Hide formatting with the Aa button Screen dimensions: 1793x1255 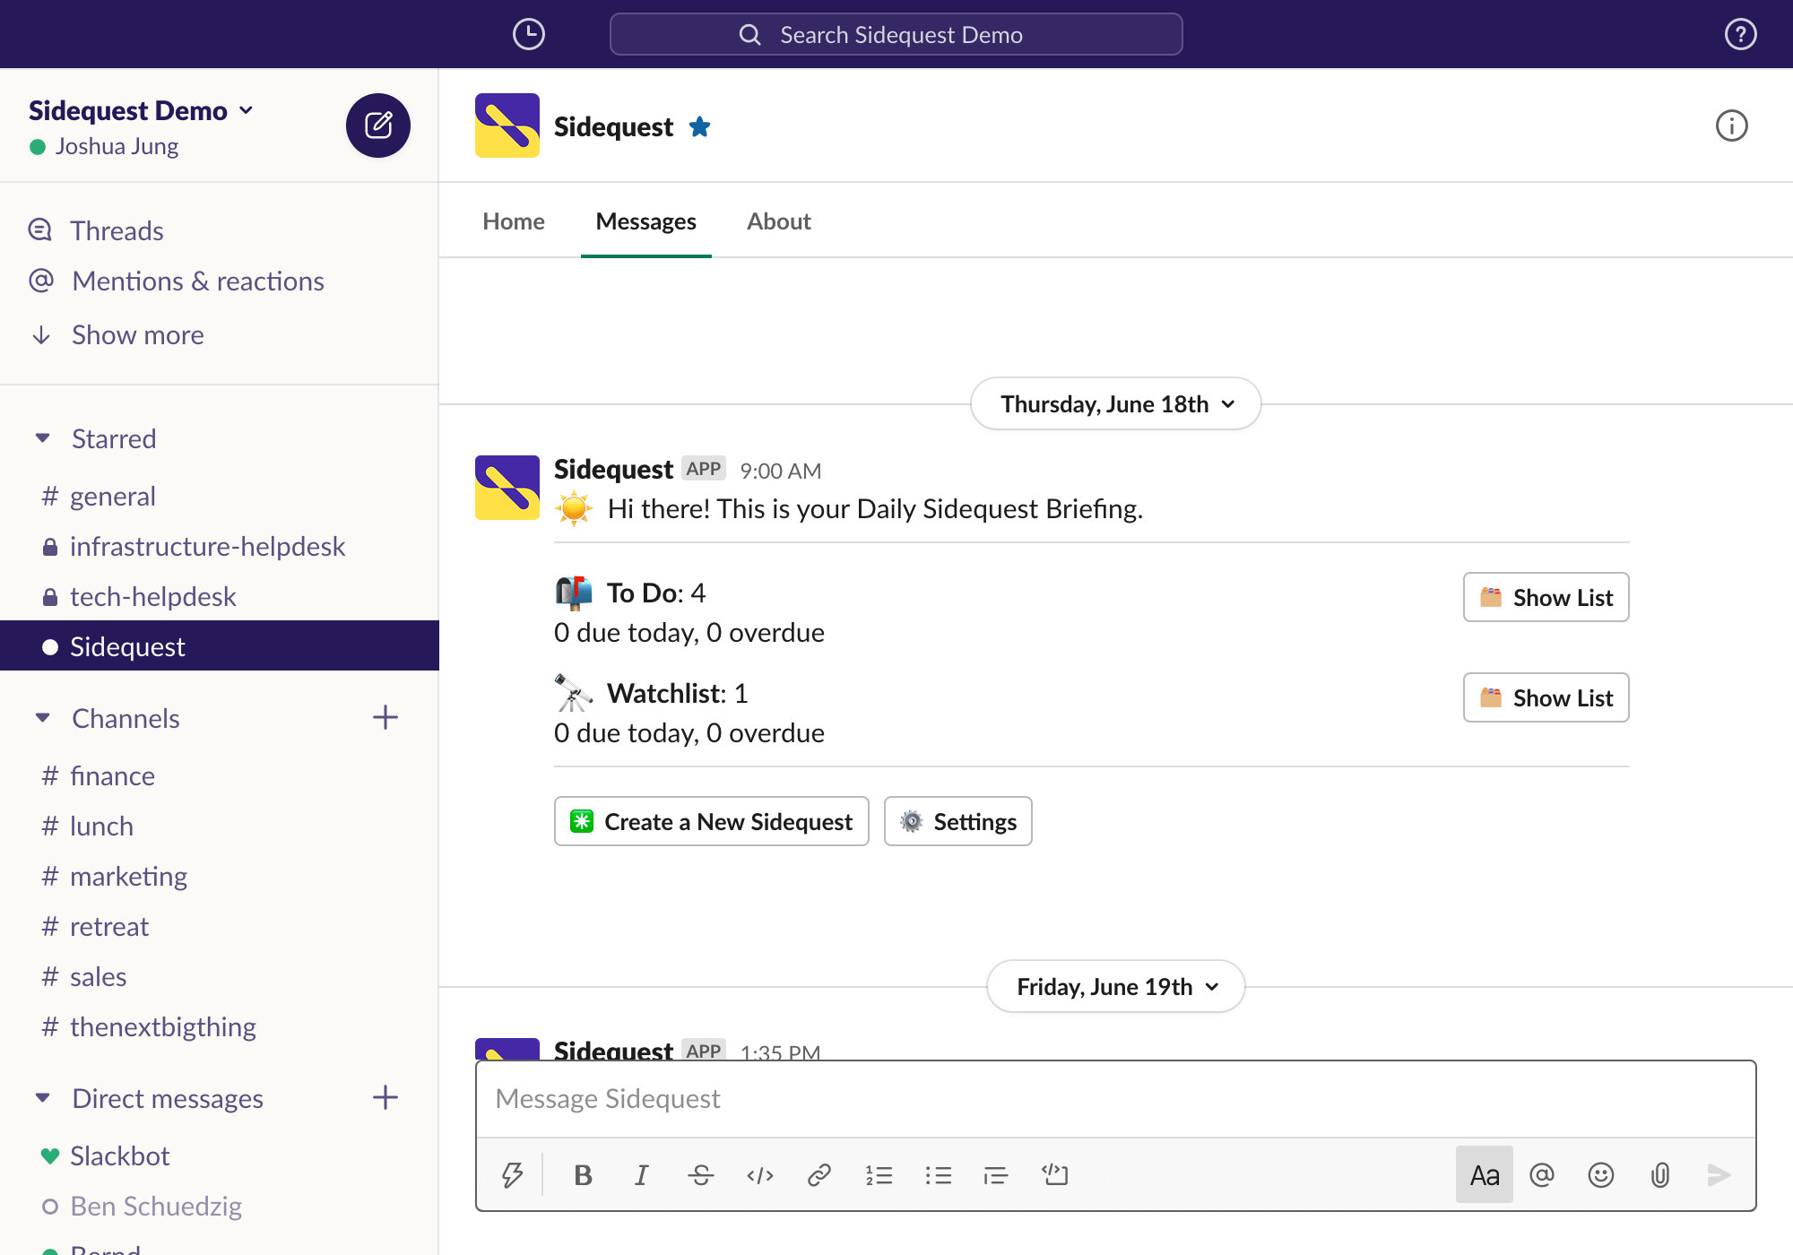[x=1484, y=1174]
